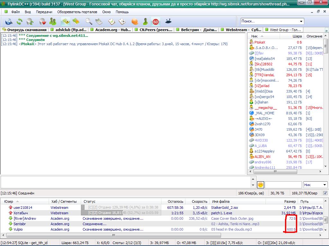Click the green arrows reconnect icon
The height and width of the screenshot is (246, 329).
point(20,21)
